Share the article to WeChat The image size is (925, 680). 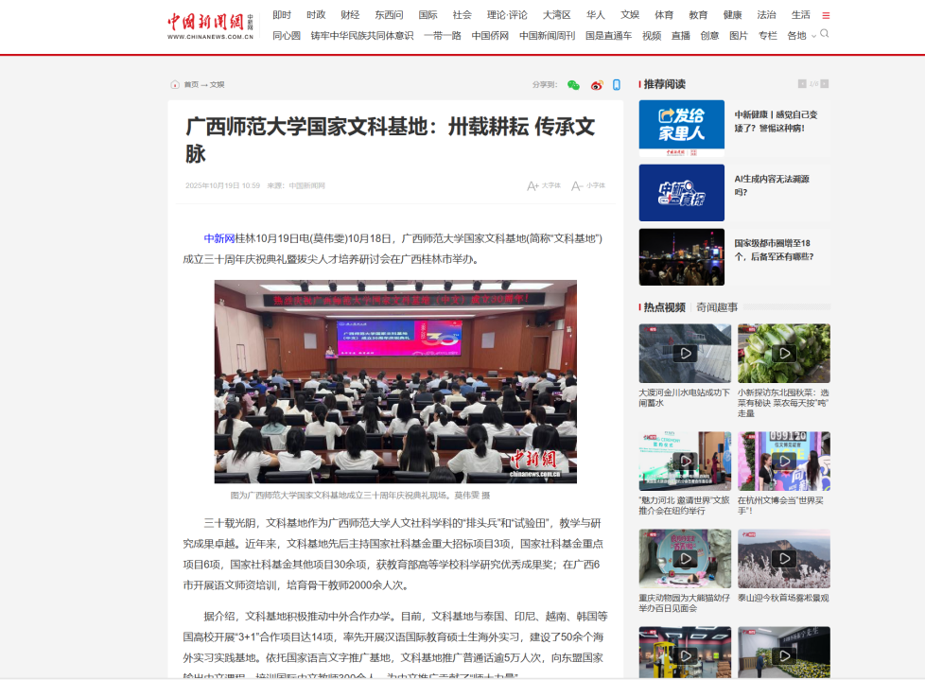point(573,85)
